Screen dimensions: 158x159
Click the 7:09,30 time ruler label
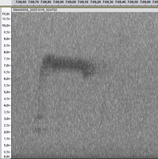click(108, 2)
